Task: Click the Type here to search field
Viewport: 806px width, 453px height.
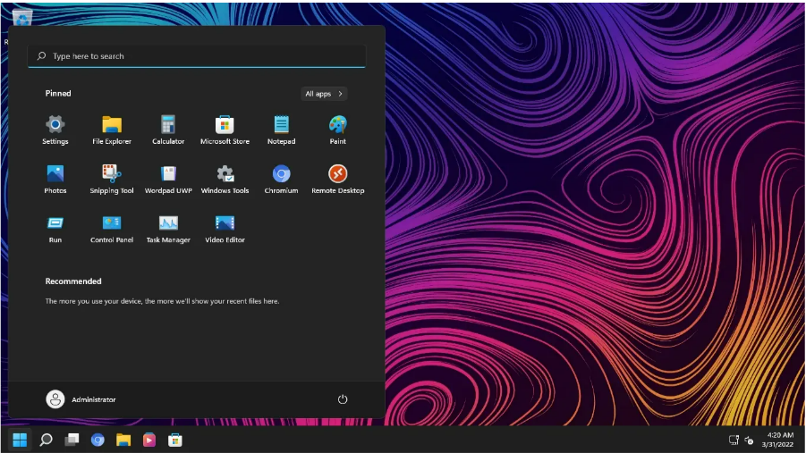Action: click(197, 56)
